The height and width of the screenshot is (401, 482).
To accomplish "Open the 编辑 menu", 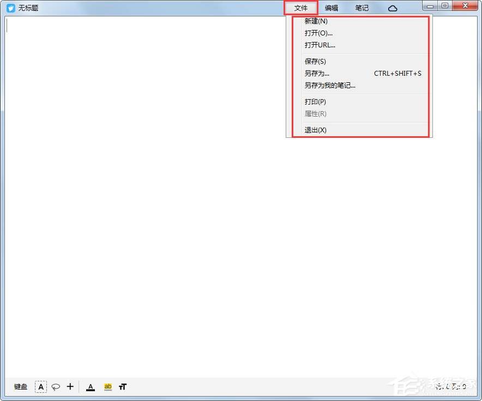I will (332, 8).
